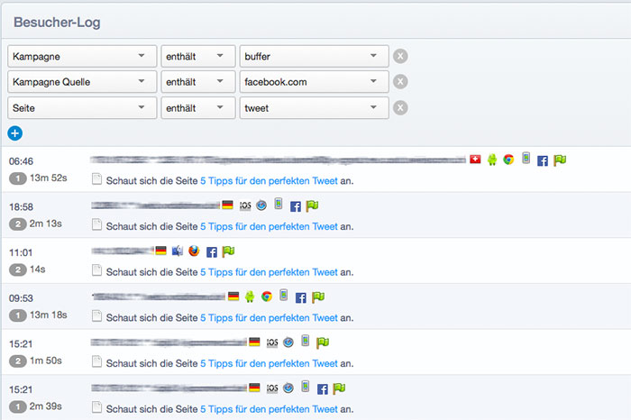Viewport: 631px width, 420px height.
Task: Click the German flag in the 09:53 visit
Action: tap(233, 297)
